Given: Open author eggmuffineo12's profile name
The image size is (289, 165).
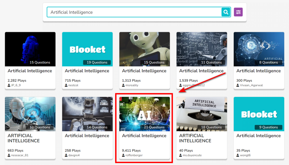Looking at the screenshot, I should (194, 85).
